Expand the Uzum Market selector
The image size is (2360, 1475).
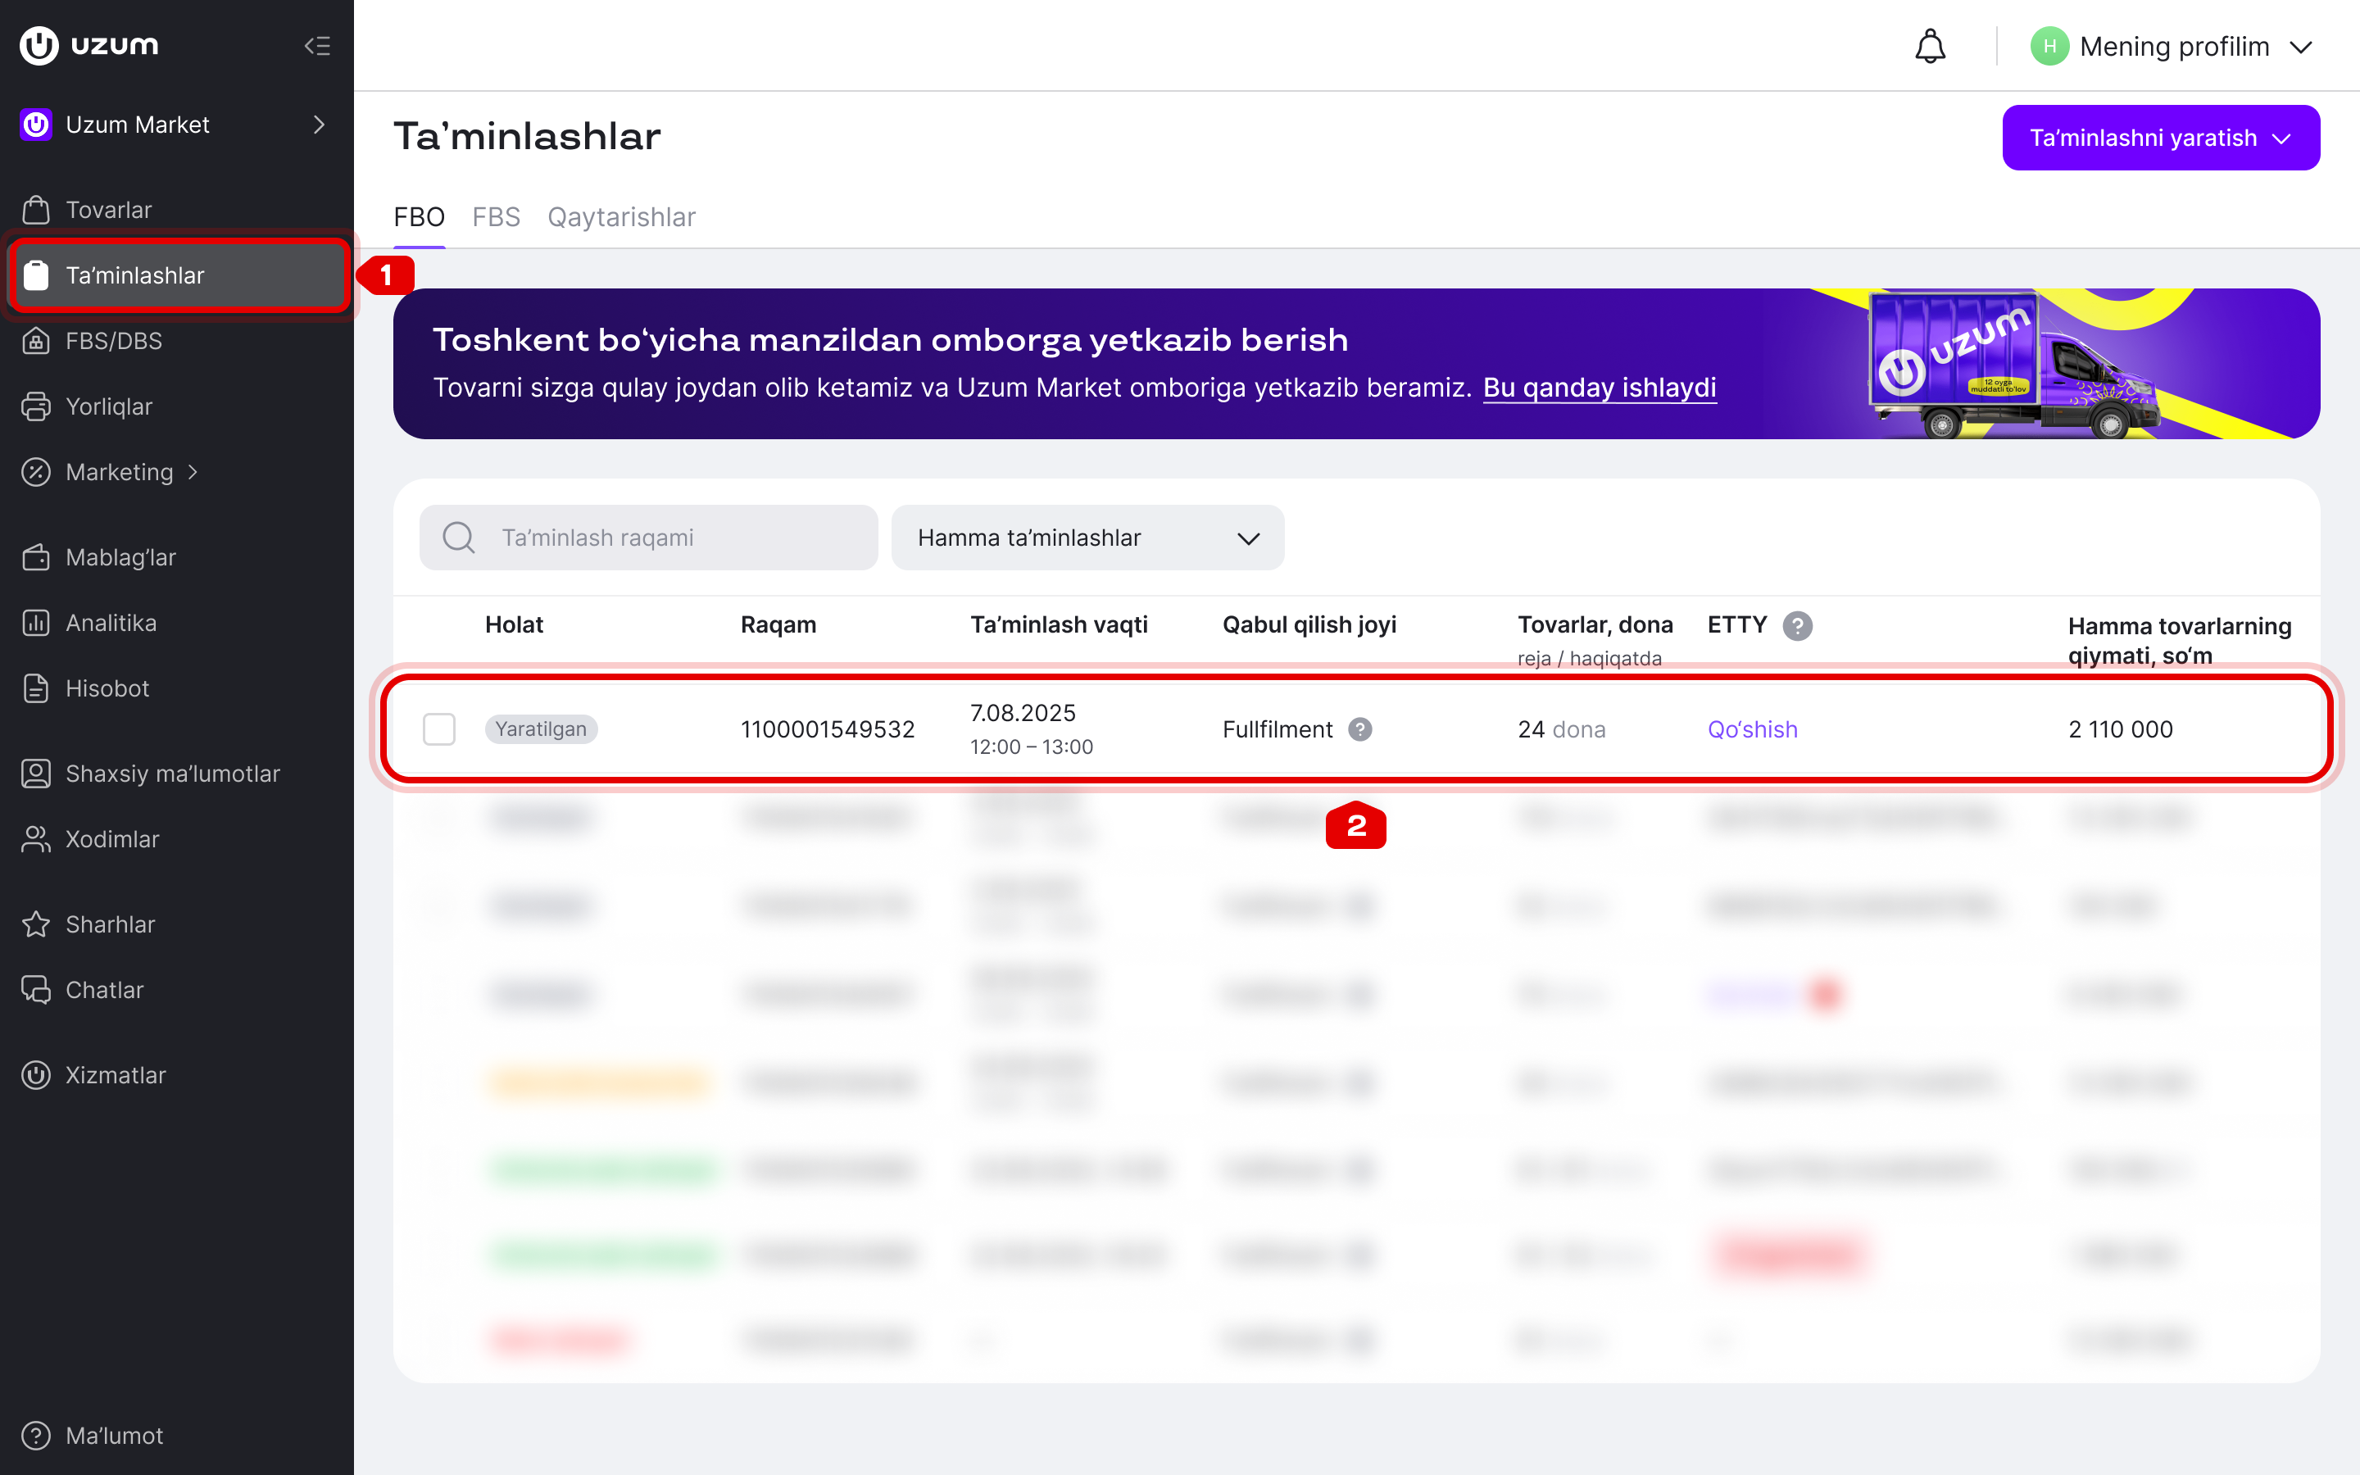pyautogui.click(x=176, y=125)
